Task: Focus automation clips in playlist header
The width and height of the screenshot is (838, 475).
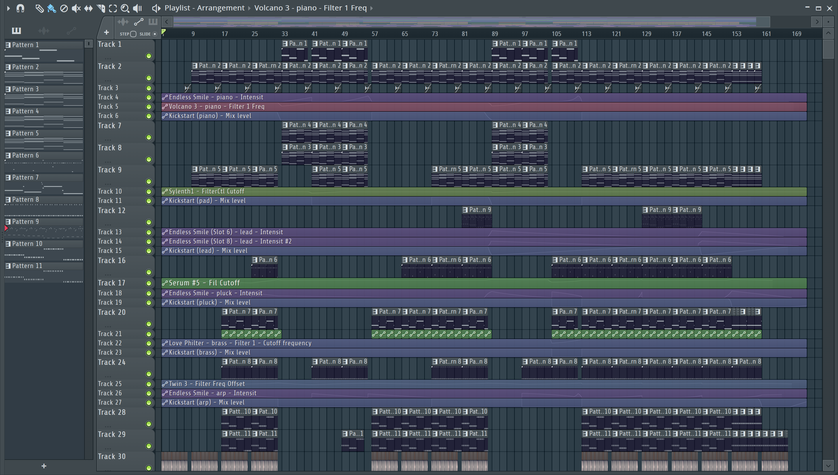Action: tap(139, 22)
